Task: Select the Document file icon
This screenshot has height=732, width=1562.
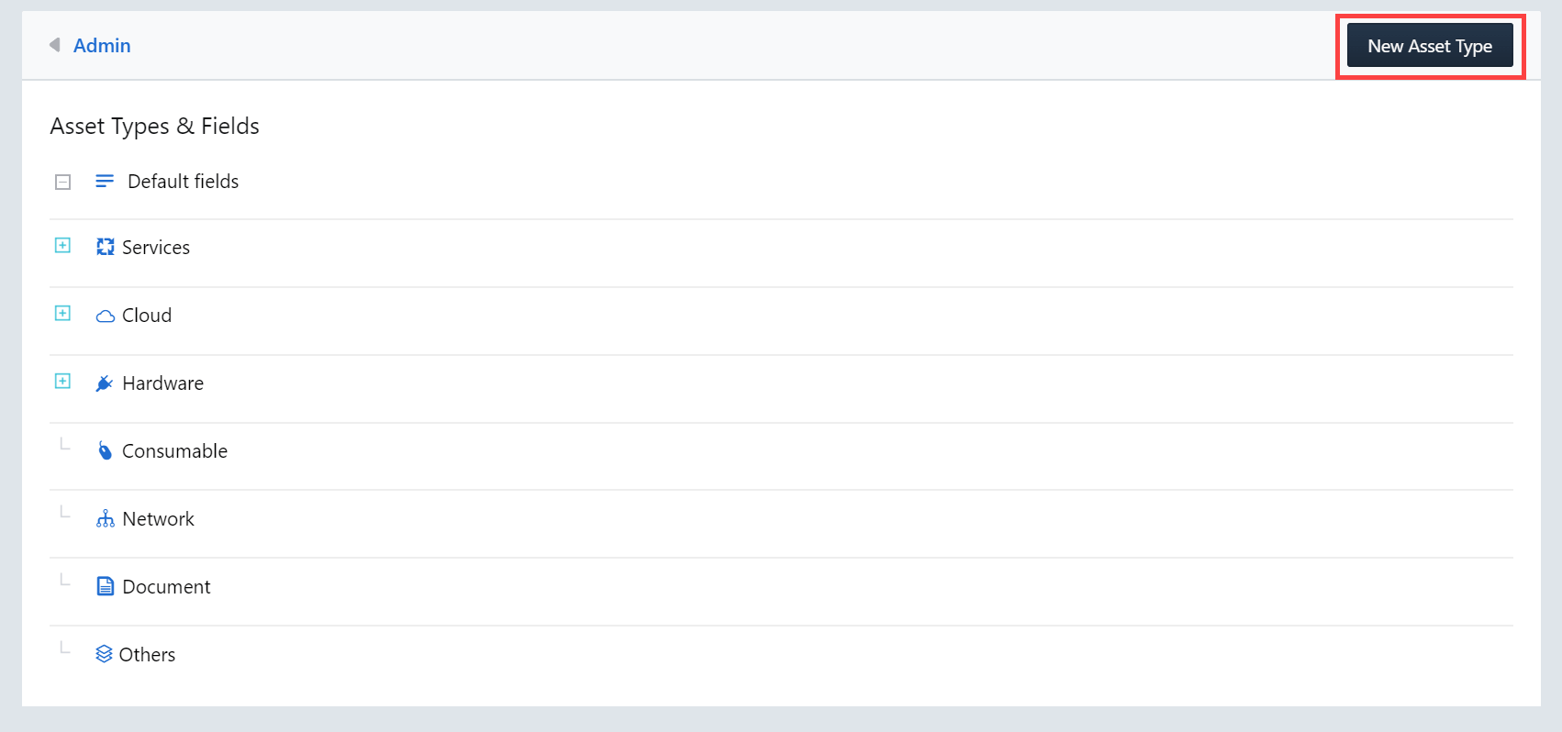Action: click(x=104, y=585)
